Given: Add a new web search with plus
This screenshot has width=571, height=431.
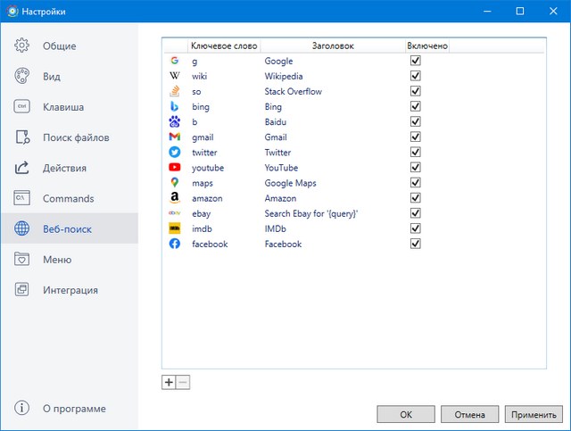Looking at the screenshot, I should [x=169, y=383].
